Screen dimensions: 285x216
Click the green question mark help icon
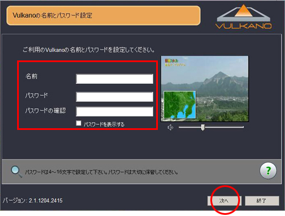268,170
